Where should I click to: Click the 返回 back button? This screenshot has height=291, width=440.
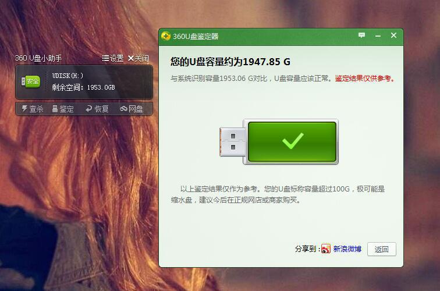point(382,249)
